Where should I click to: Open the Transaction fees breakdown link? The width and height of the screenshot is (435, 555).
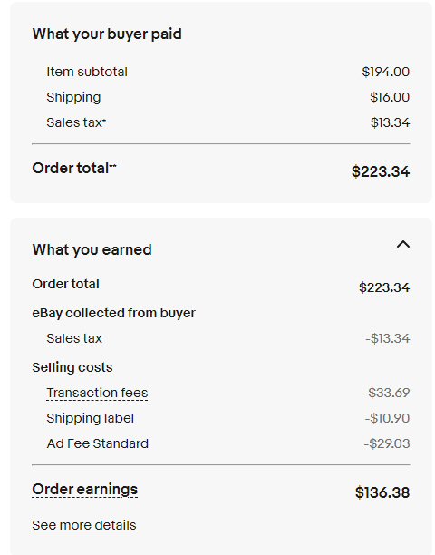[97, 393]
